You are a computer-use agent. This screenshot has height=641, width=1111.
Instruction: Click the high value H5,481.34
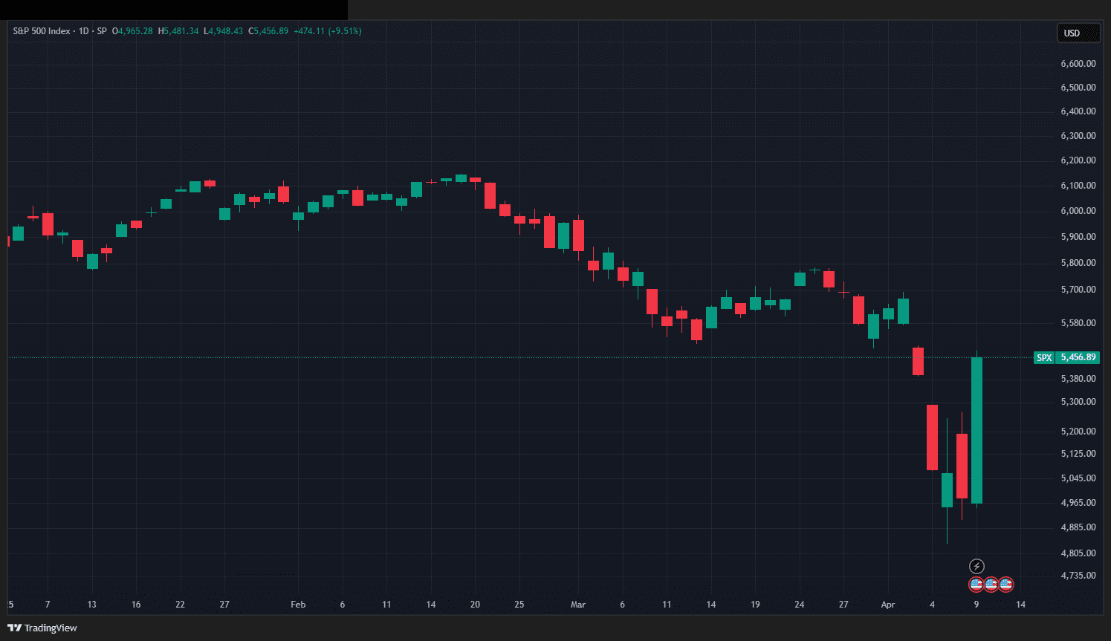tap(178, 31)
